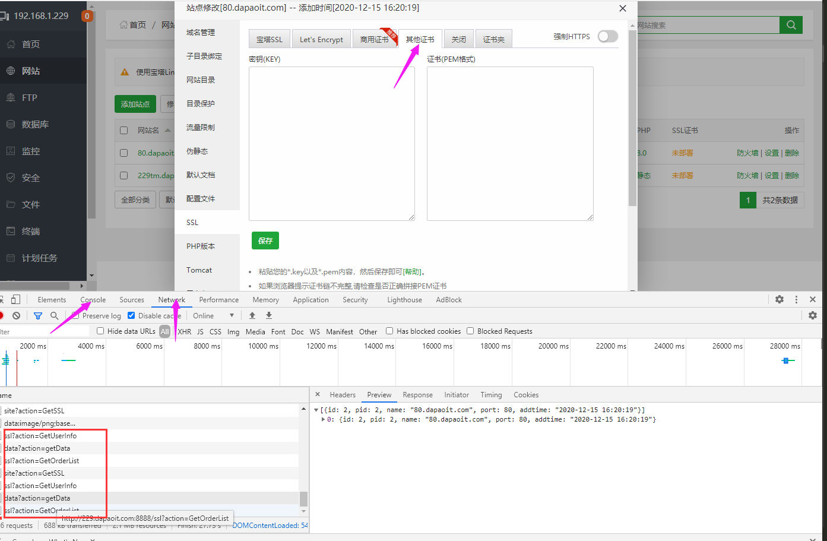The height and width of the screenshot is (541, 827).
Task: Switch to the Headers tab
Action: coord(343,394)
